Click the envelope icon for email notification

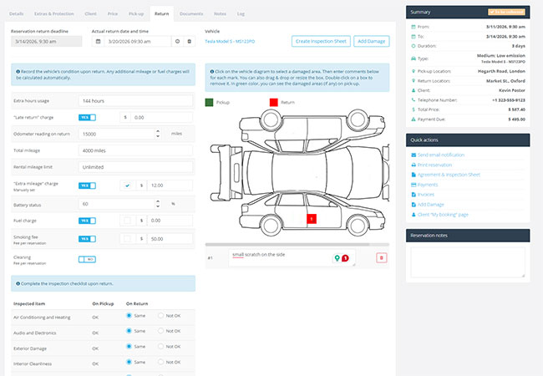(x=414, y=155)
